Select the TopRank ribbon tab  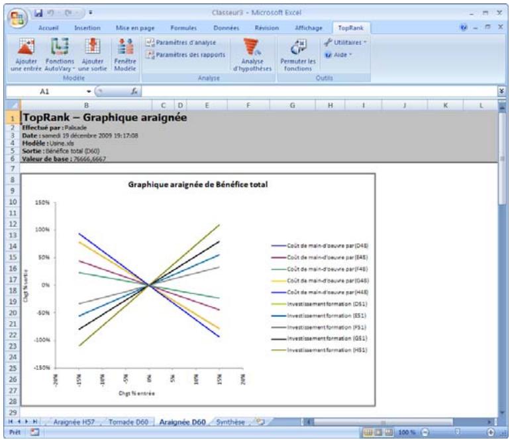click(x=350, y=28)
